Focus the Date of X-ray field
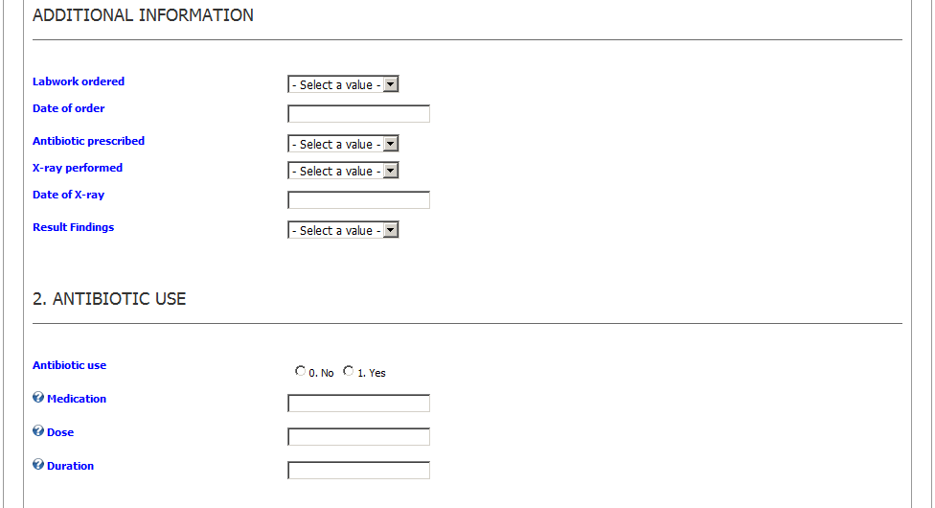The image size is (935, 508). click(358, 200)
